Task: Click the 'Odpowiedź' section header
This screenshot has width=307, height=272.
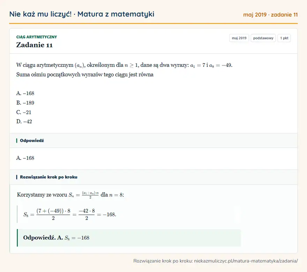Action: pos(153,140)
